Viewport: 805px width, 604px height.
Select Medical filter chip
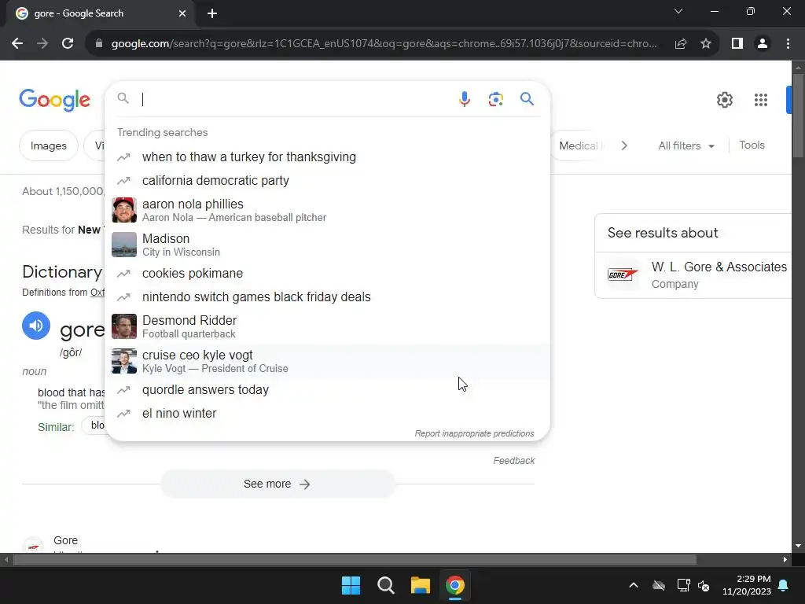[579, 145]
